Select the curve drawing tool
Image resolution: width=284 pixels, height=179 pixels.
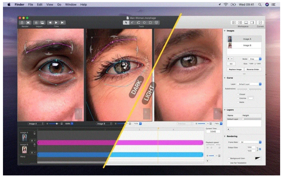[132, 23]
